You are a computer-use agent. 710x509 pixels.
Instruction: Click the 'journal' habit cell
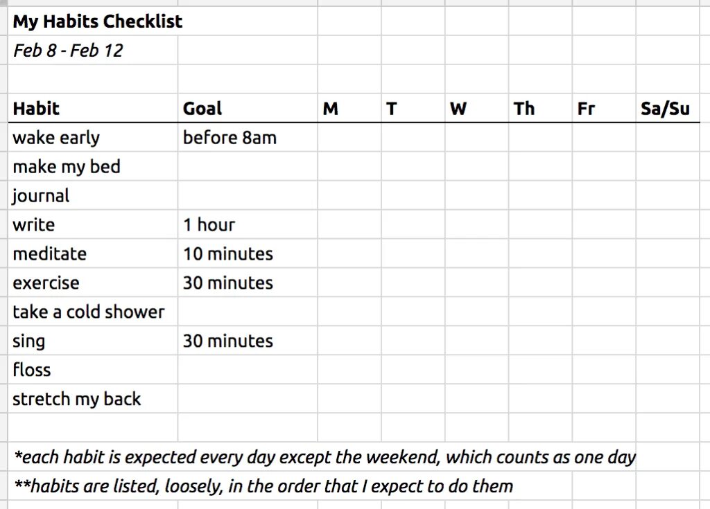click(93, 195)
